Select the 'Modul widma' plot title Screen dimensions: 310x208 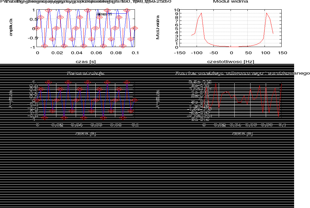point(231,2)
